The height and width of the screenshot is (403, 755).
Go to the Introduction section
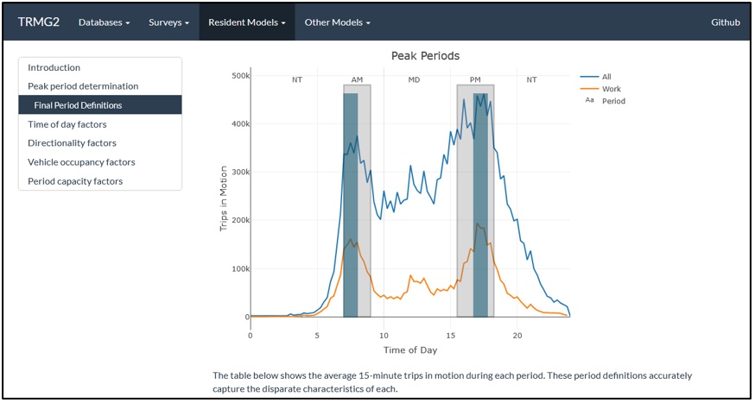point(54,67)
